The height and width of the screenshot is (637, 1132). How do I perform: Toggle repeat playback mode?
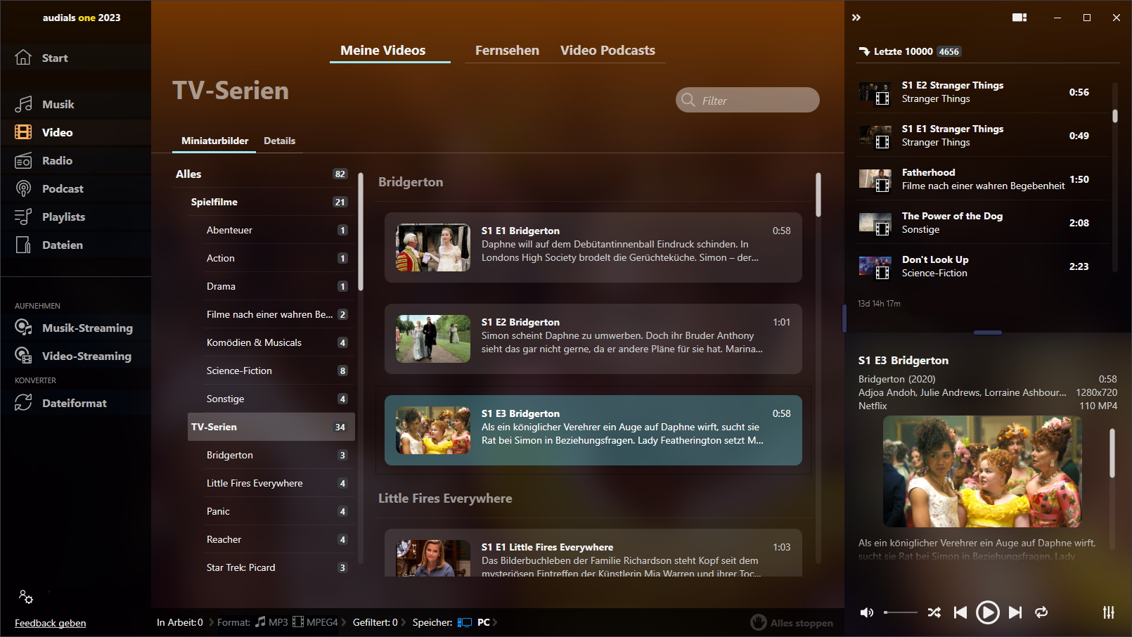click(x=1041, y=612)
